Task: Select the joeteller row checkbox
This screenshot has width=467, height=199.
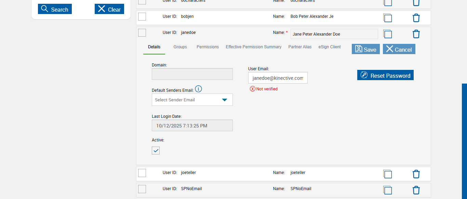Action: [142, 173]
